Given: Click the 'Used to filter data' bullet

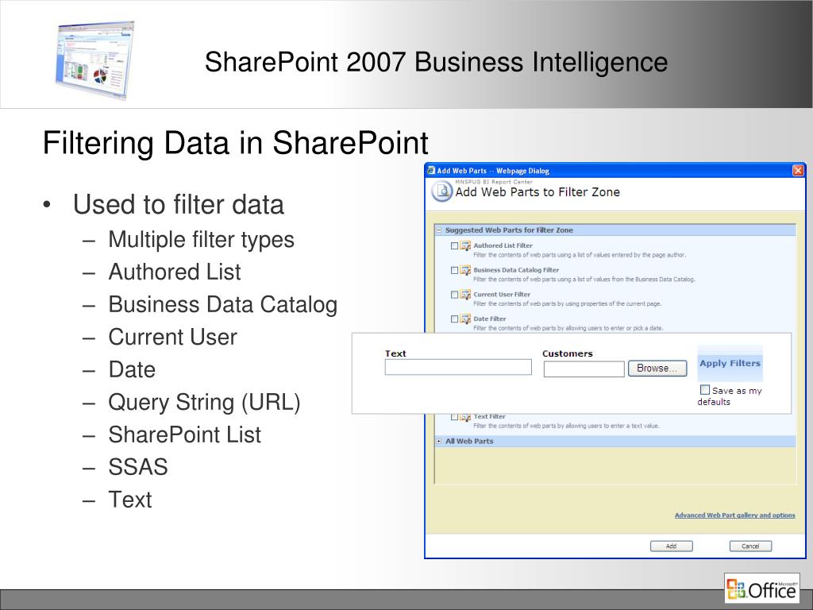Looking at the screenshot, I should pos(179,204).
